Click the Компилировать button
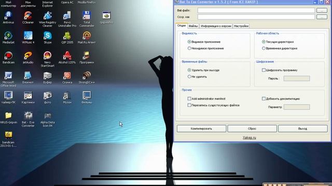This screenshot has width=332, height=186. pyautogui.click(x=201, y=129)
